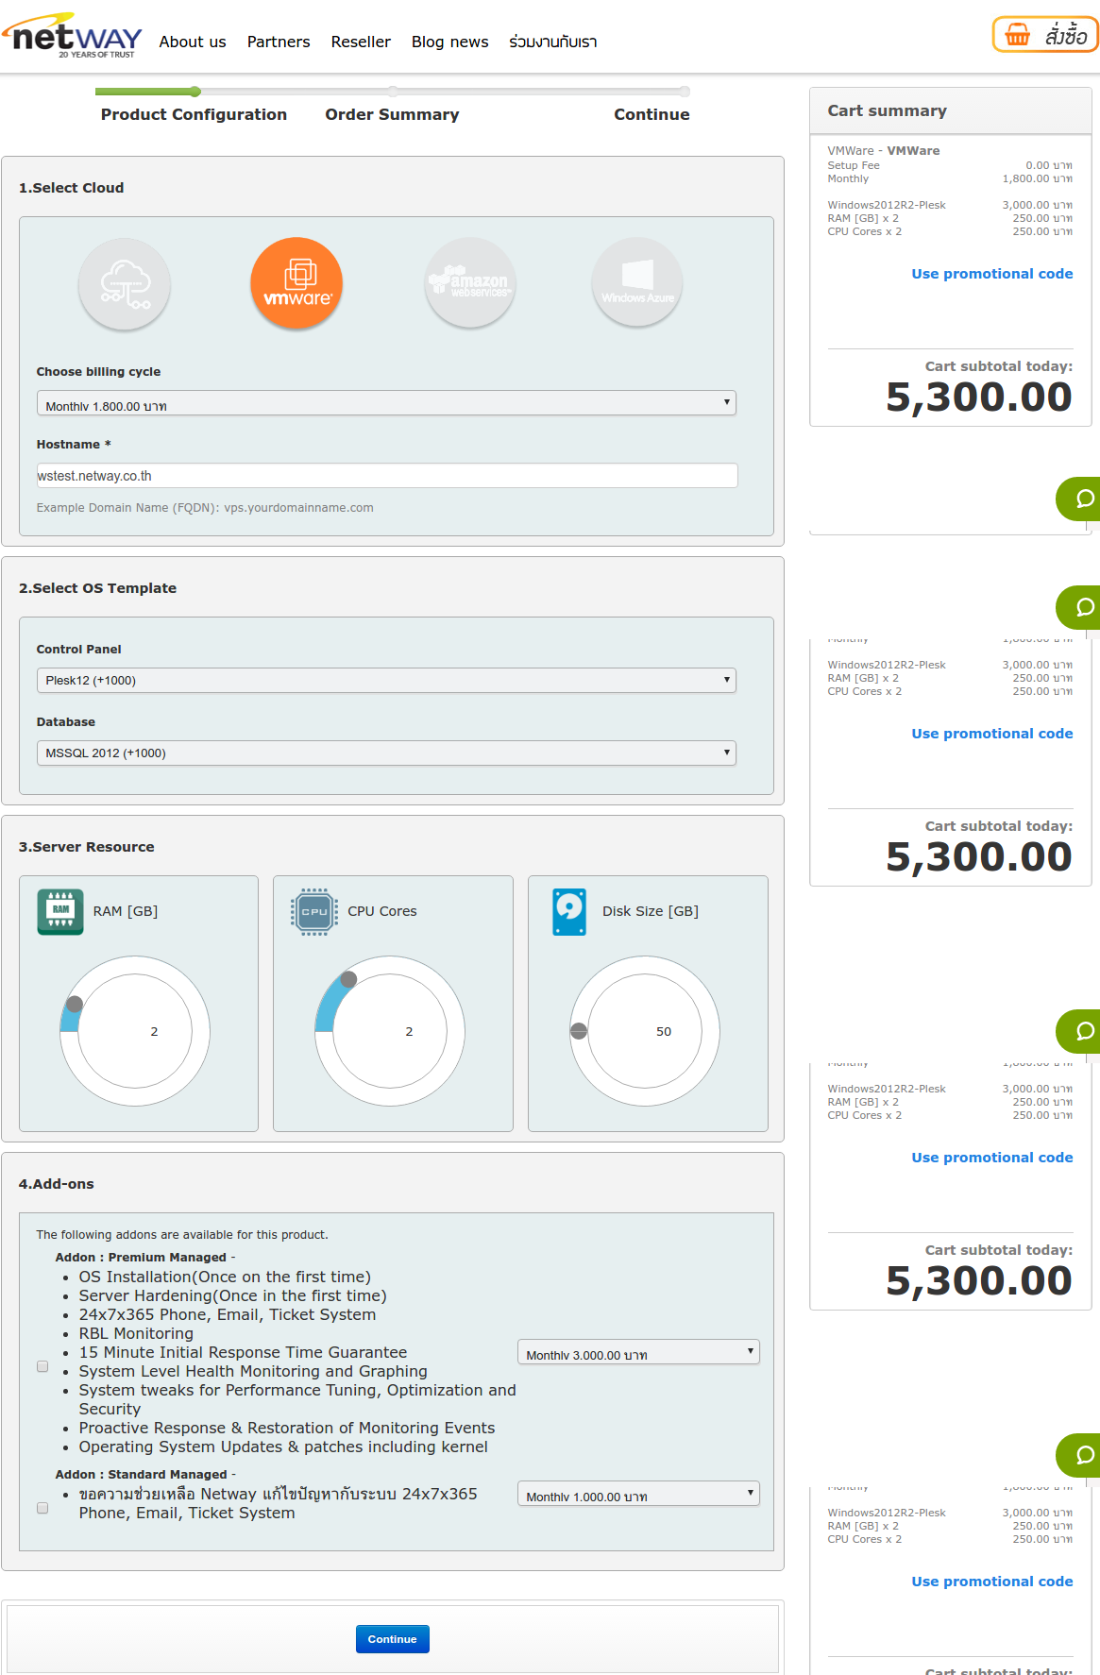Open the About us menu

point(193,42)
